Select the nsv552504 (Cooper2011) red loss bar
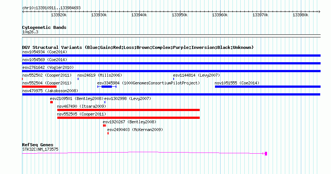 tap(39, 87)
